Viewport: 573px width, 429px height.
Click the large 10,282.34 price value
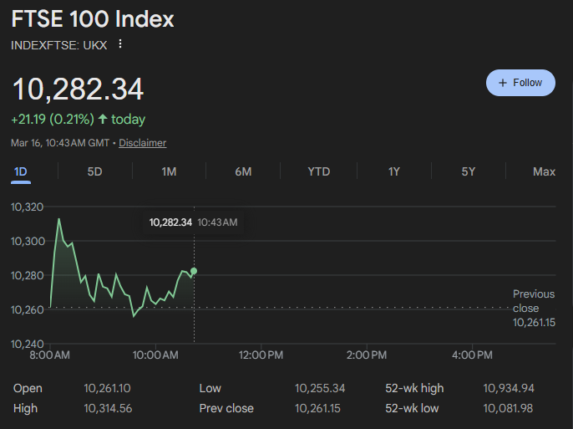click(x=78, y=89)
